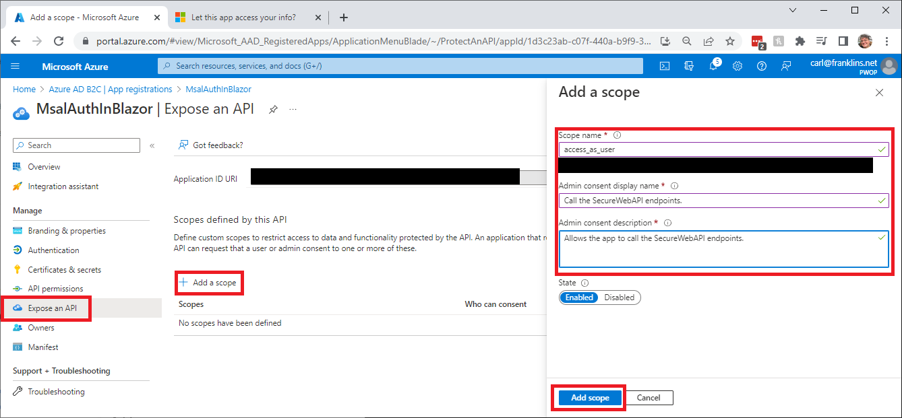Go to Azure AD B2C App registrations breadcrumb

[111, 89]
